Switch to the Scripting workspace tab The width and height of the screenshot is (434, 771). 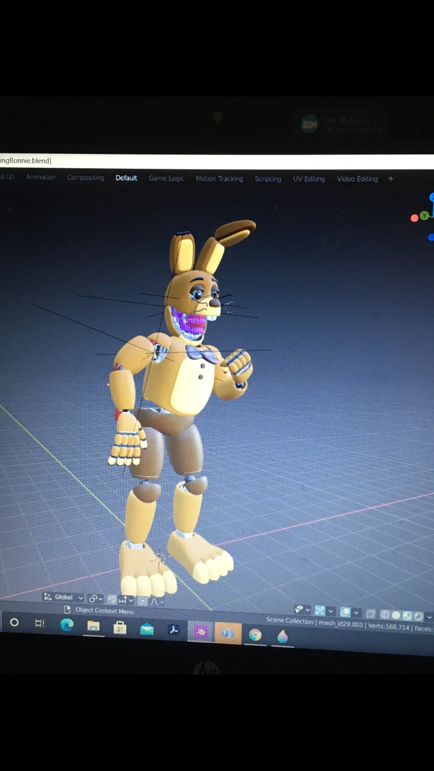click(x=268, y=179)
